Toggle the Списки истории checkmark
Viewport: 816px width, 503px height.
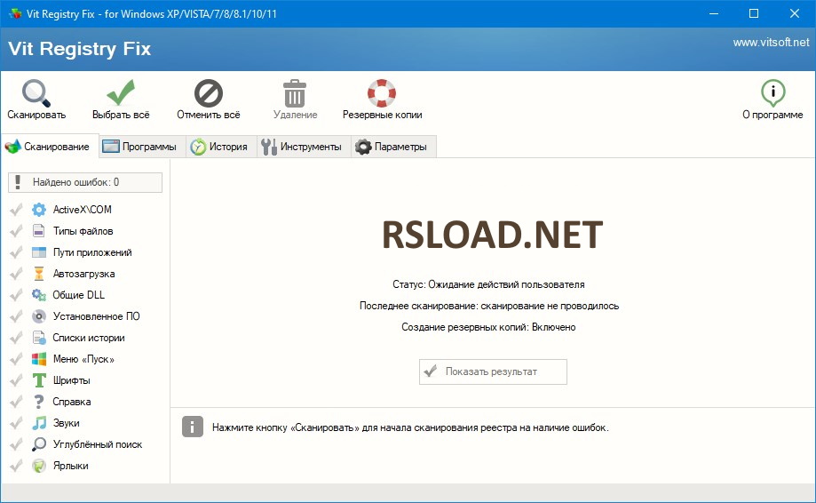point(16,338)
